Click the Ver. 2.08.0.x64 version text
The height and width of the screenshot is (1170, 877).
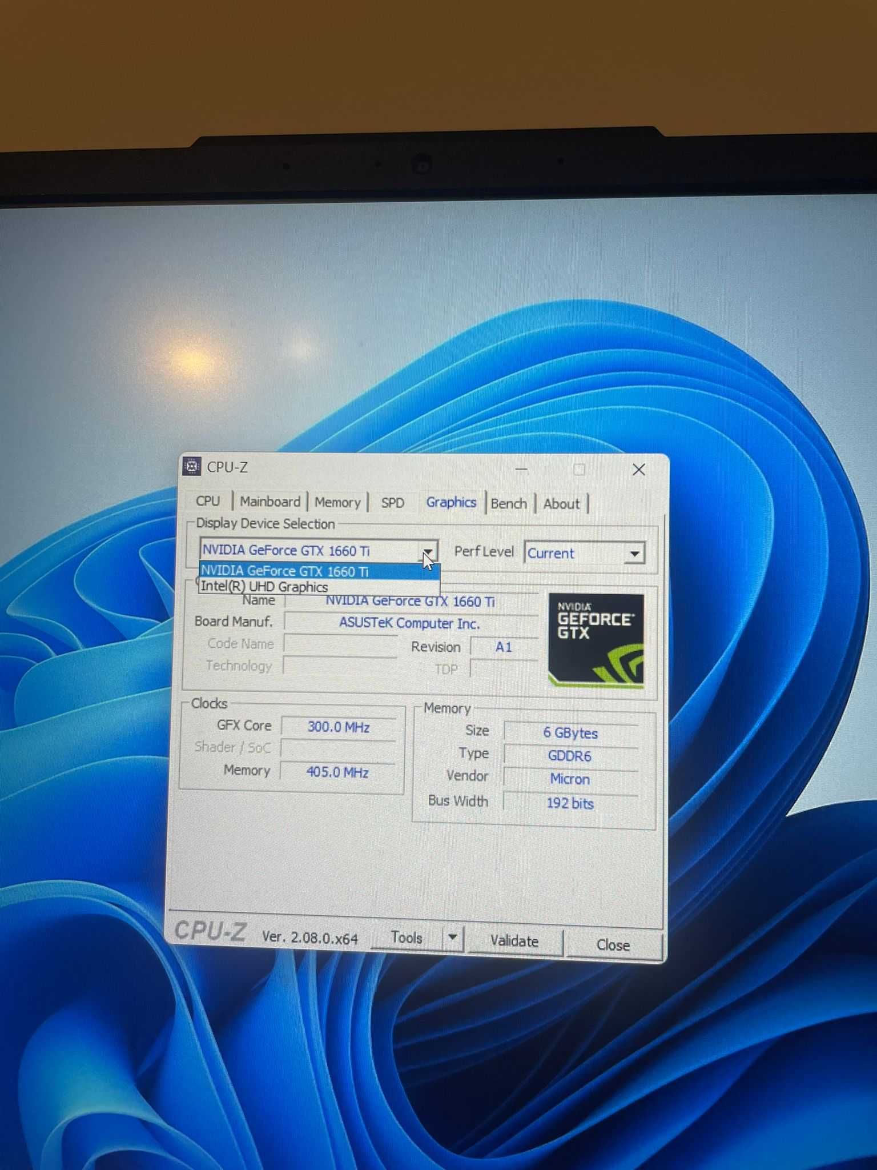point(310,937)
